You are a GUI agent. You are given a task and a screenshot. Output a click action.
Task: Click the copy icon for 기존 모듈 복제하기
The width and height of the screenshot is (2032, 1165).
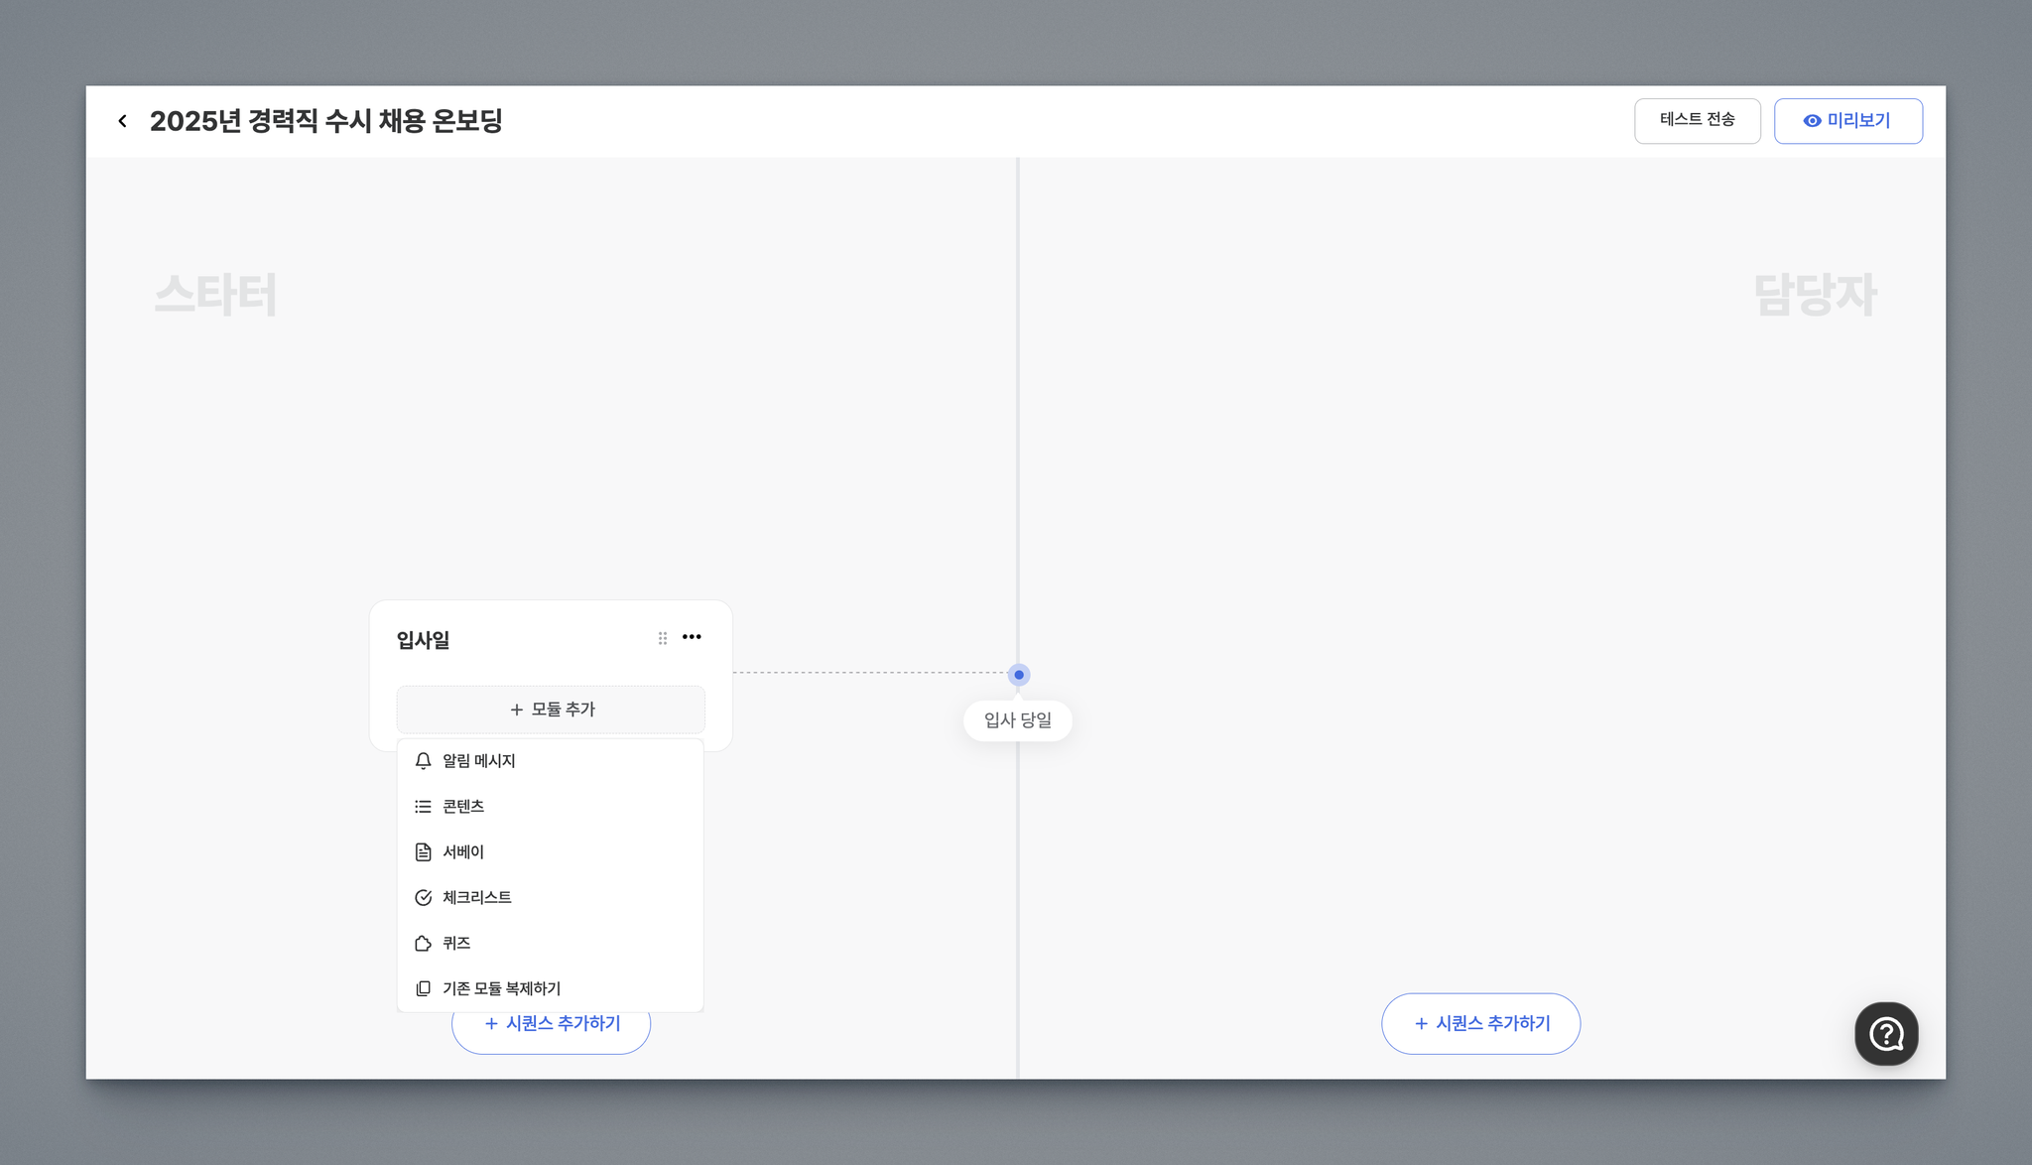click(423, 989)
